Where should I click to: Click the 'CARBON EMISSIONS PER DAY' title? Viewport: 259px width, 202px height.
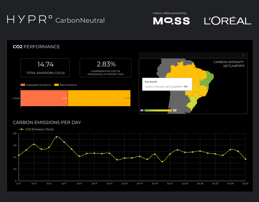tap(47, 122)
